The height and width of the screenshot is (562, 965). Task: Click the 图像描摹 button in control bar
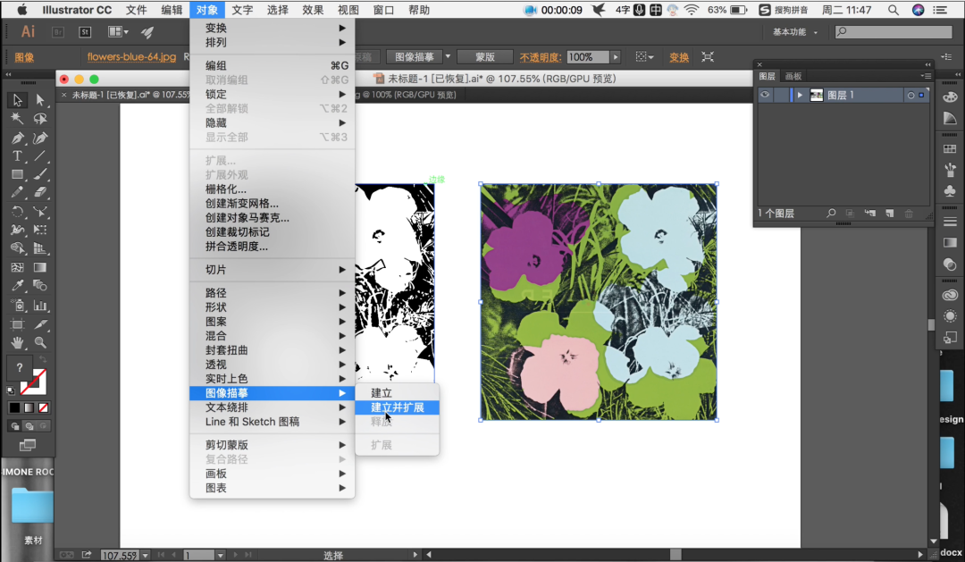(415, 56)
